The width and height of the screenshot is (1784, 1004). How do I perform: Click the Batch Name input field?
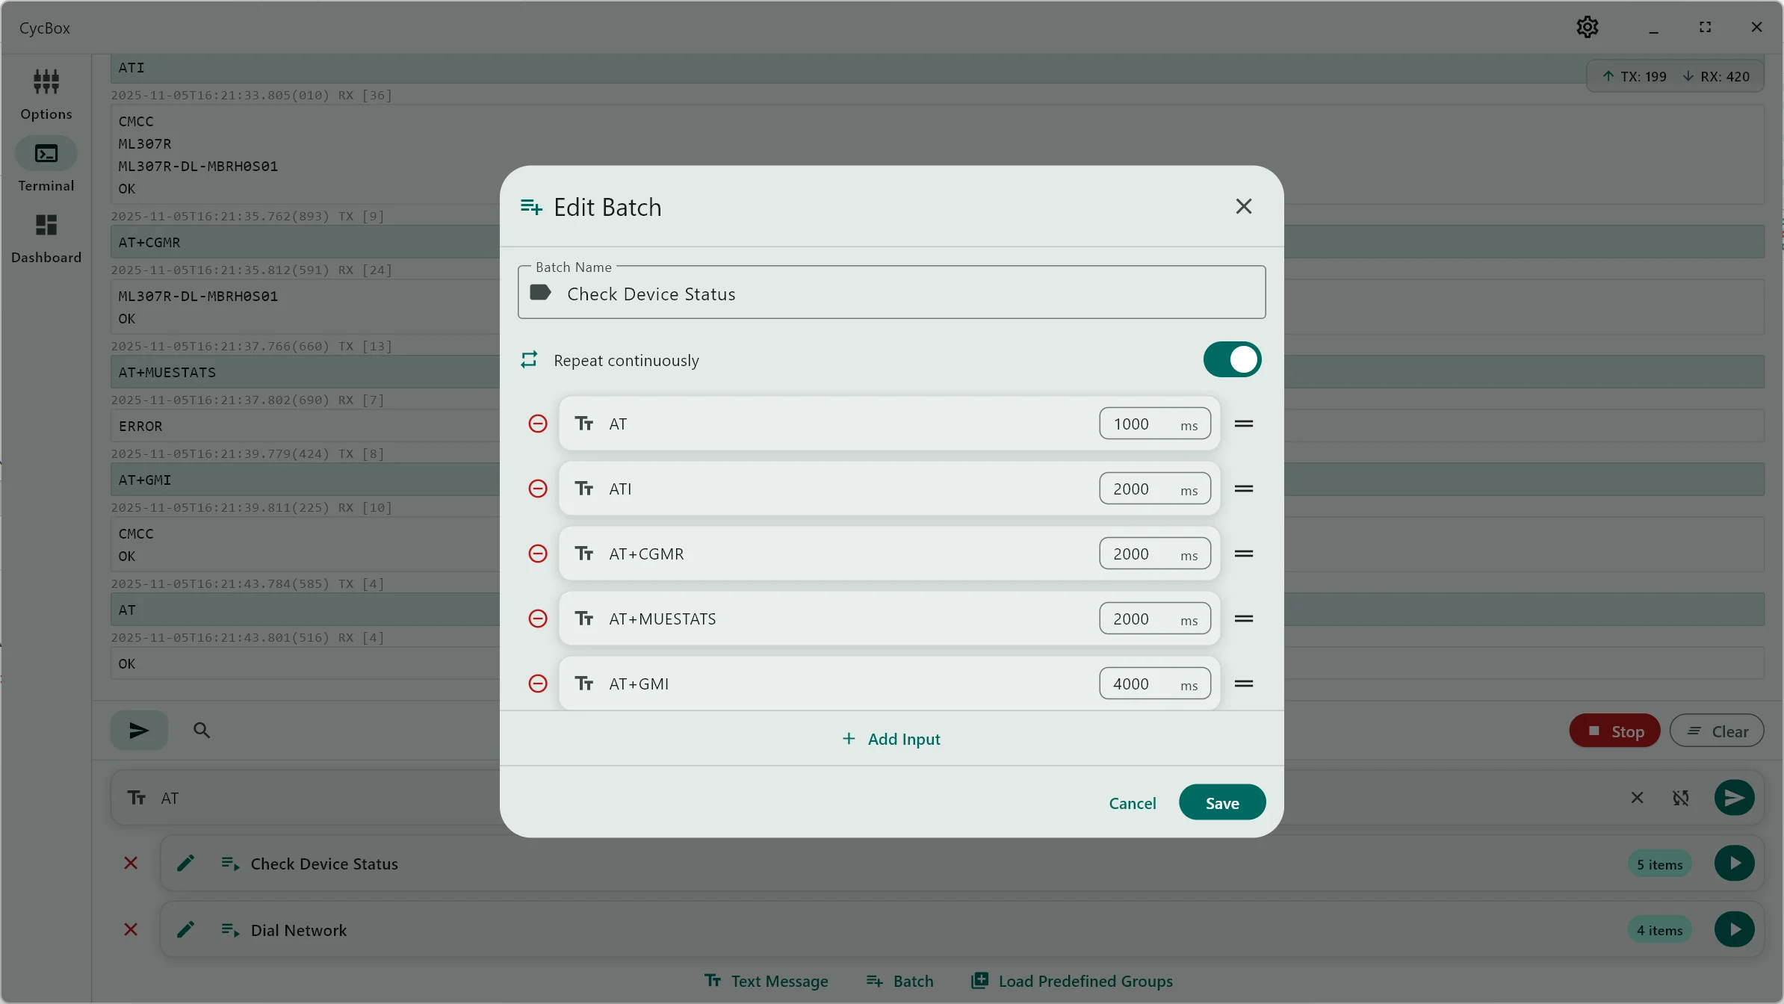[x=891, y=294]
